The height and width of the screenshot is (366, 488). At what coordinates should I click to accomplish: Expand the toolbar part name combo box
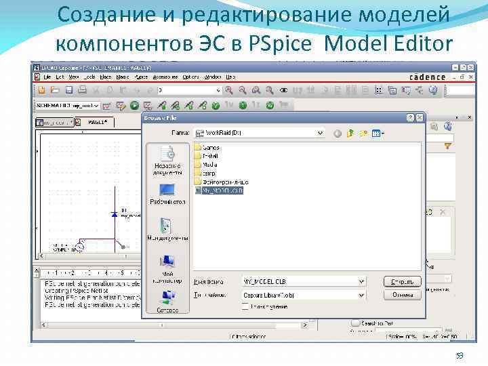pyautogui.click(x=218, y=90)
